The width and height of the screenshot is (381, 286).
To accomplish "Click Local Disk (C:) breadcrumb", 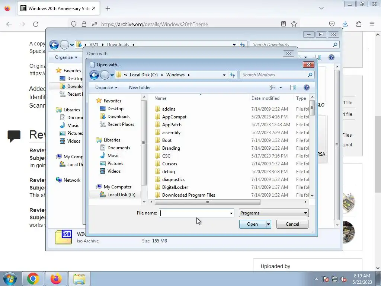I will (144, 75).
